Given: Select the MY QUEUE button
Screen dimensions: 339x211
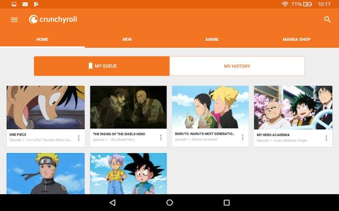Looking at the screenshot, I should coord(102,66).
